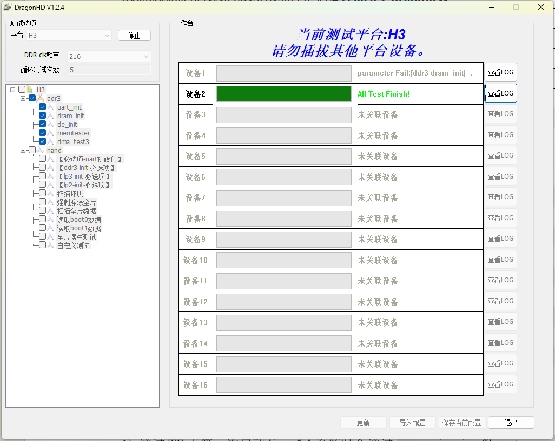Click icon beside 【lp2-init-必选项】
555x441 pixels.
click(51, 185)
